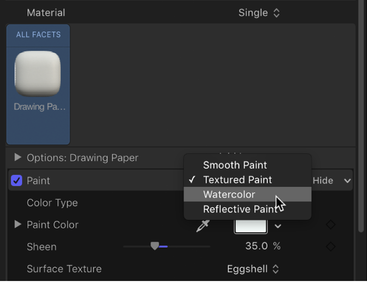Screen dimensions: 367x282
Task: Select the checked Textured Paint option
Action: point(237,180)
